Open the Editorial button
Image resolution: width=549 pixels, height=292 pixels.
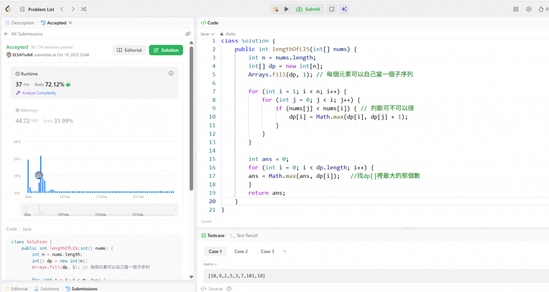click(129, 50)
